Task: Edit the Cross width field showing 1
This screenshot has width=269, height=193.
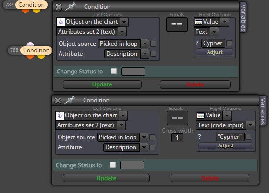Action: [x=177, y=138]
